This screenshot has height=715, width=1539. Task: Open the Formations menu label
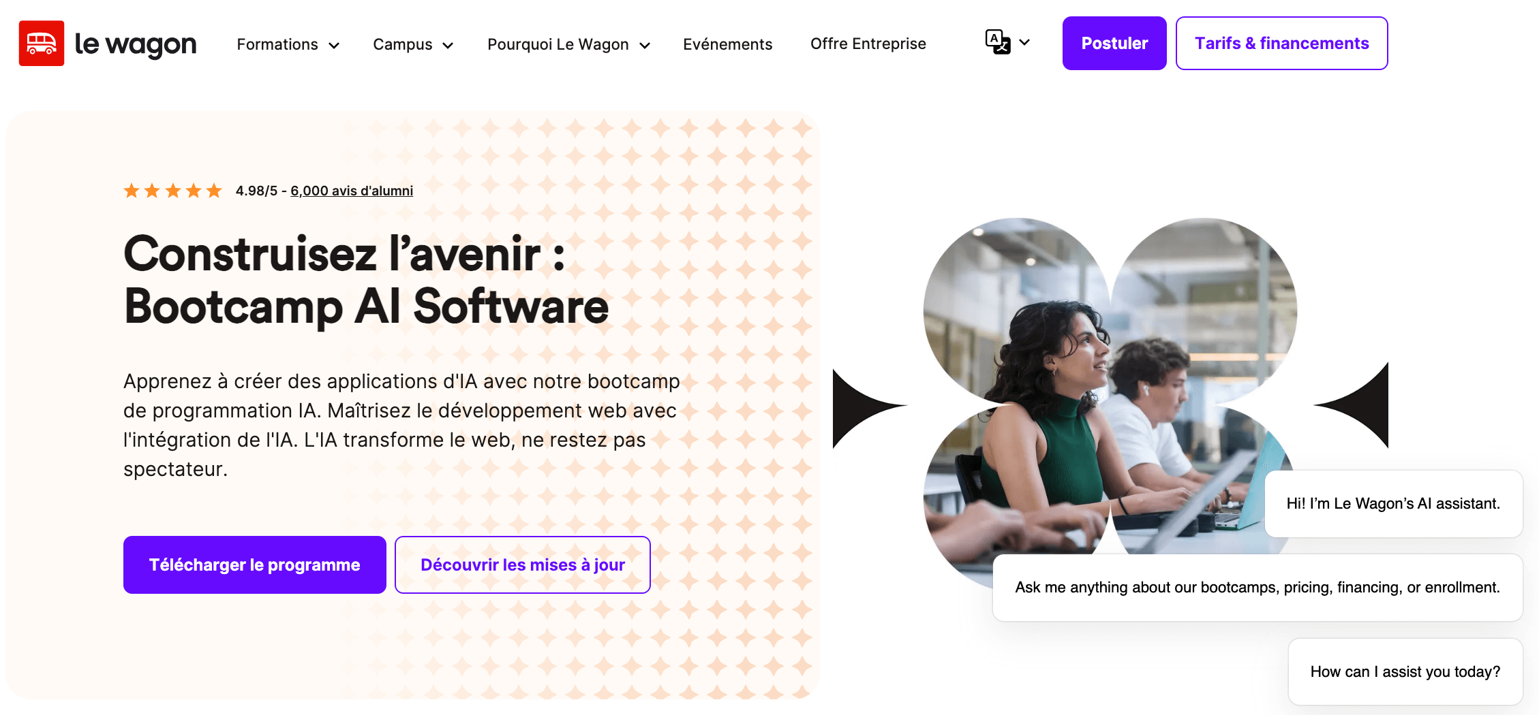277,44
